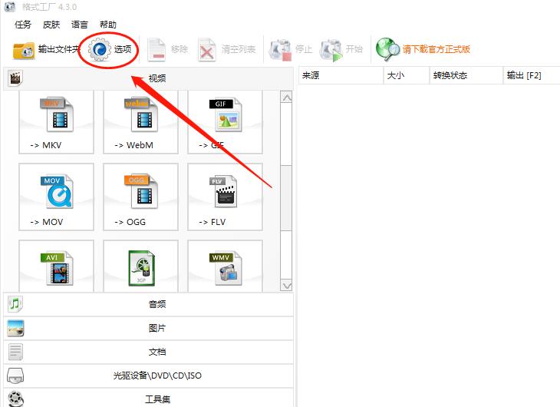Screen dimensions: 560x407
Task: Click the format list scroll up arrow
Action: (286, 98)
